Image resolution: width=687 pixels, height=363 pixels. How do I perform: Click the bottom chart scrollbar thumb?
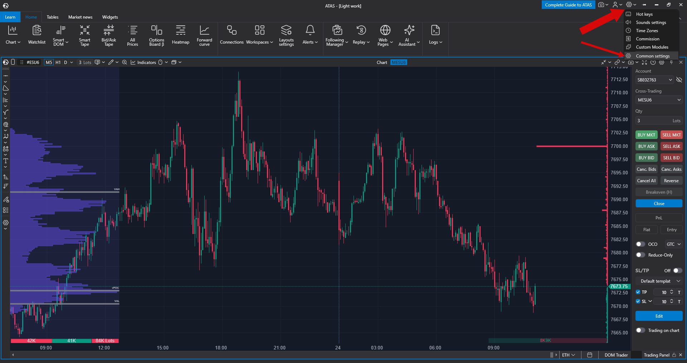tap(552, 355)
